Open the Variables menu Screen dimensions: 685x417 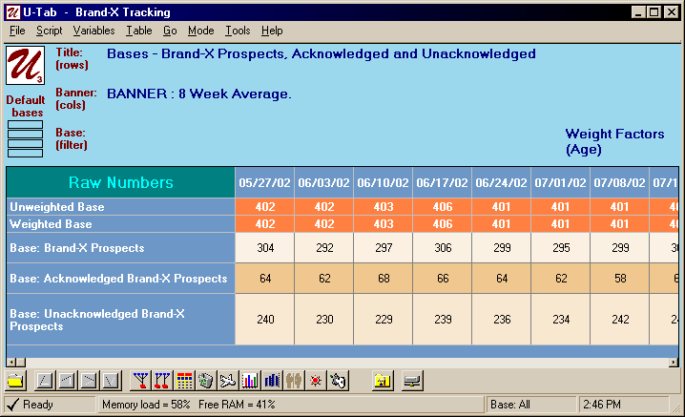93,31
